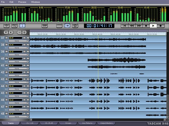Click the track 38 name field

tap(15, 45)
